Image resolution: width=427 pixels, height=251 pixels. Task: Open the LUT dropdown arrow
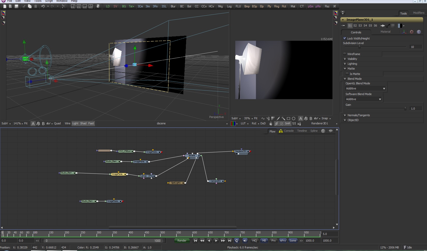248,124
